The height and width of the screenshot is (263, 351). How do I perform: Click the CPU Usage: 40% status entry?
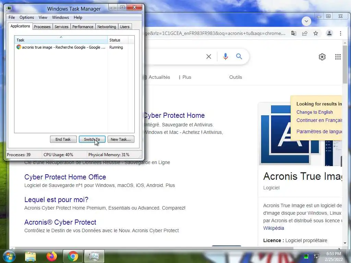(58, 154)
